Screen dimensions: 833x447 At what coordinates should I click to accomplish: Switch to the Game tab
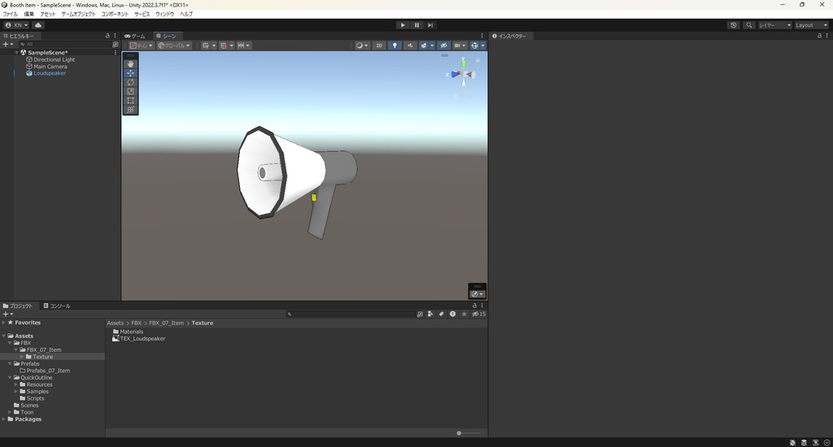point(135,36)
